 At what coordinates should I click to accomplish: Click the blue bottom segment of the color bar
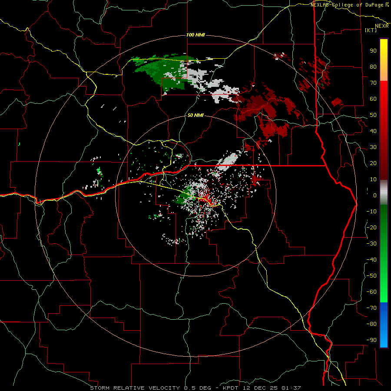tap(384, 325)
